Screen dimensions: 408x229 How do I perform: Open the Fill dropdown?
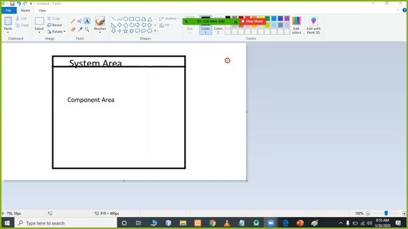click(x=165, y=25)
